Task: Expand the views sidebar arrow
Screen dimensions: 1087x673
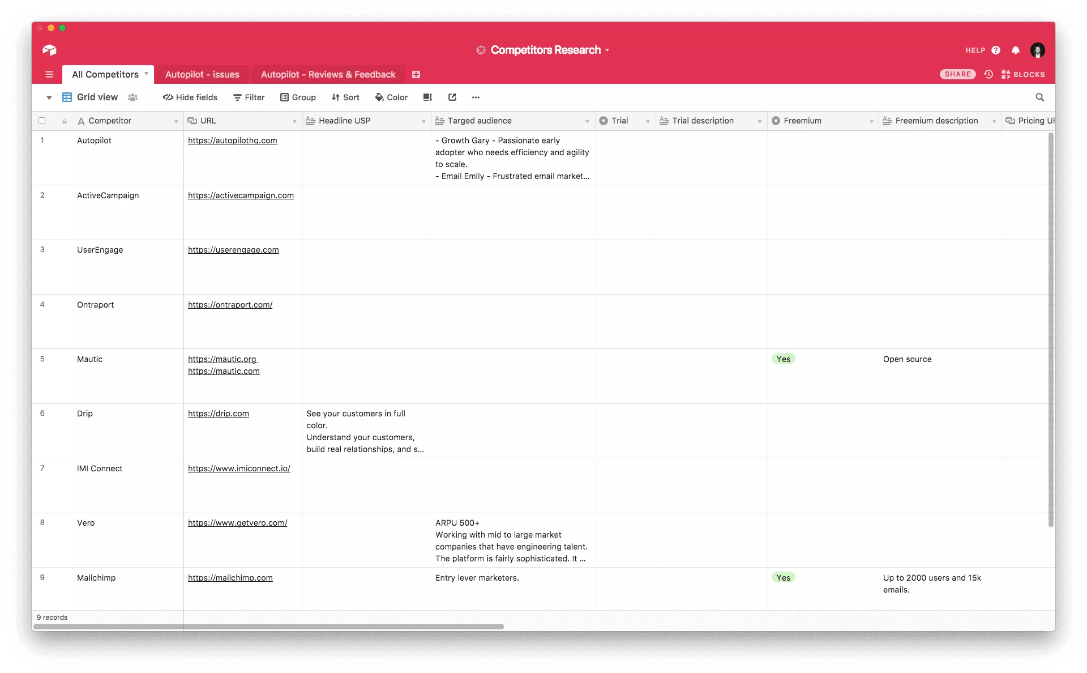Action: click(49, 97)
